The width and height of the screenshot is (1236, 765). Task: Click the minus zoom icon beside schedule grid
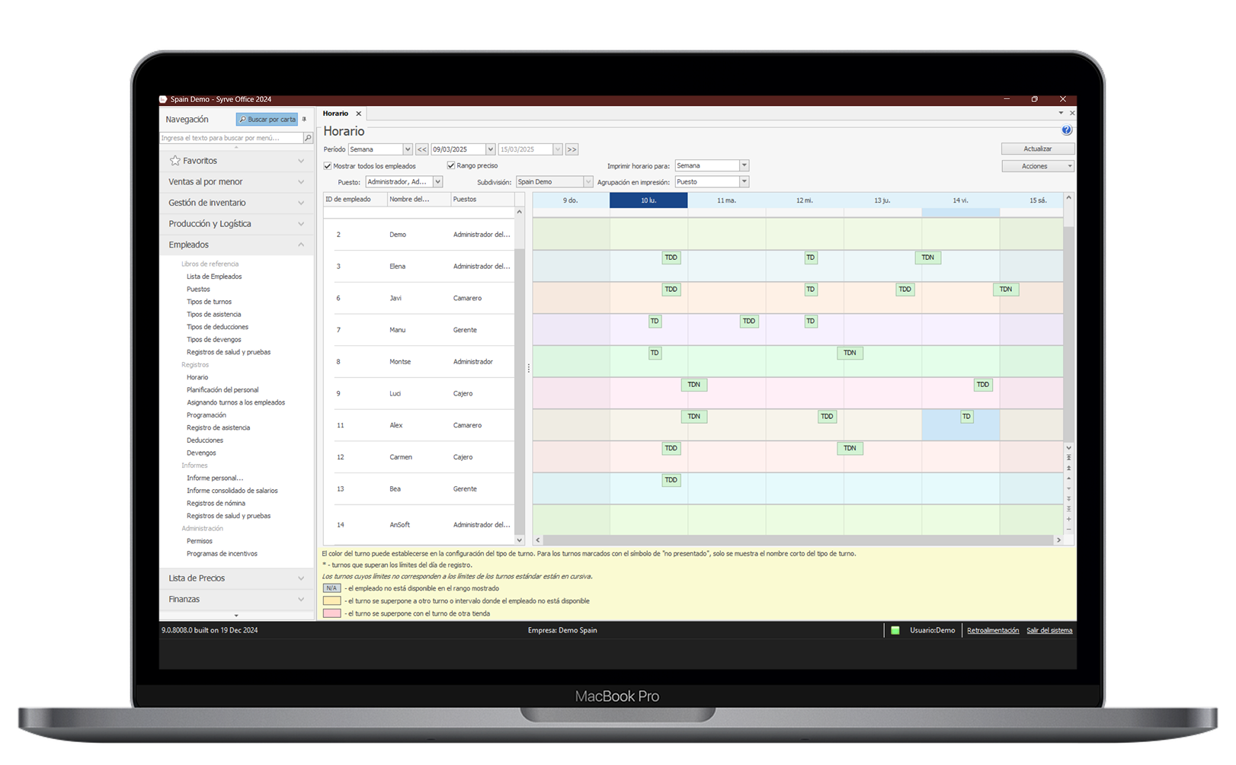1068,529
